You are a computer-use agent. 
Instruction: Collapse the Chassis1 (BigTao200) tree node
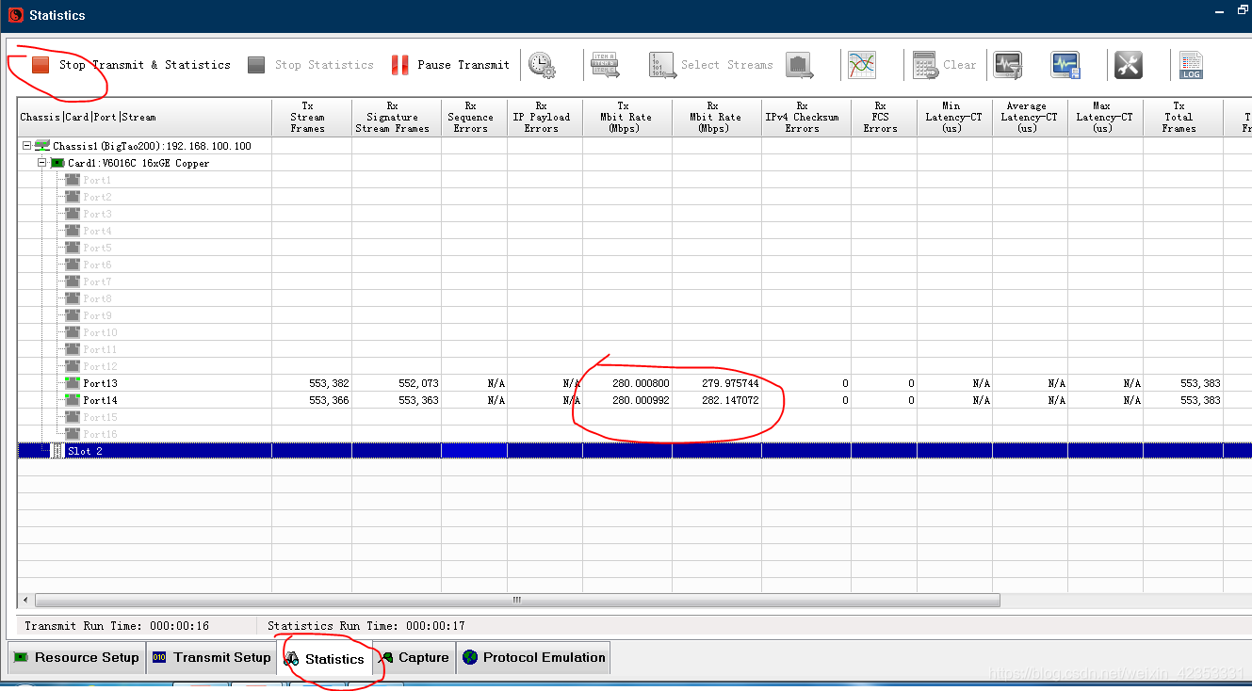click(x=26, y=146)
